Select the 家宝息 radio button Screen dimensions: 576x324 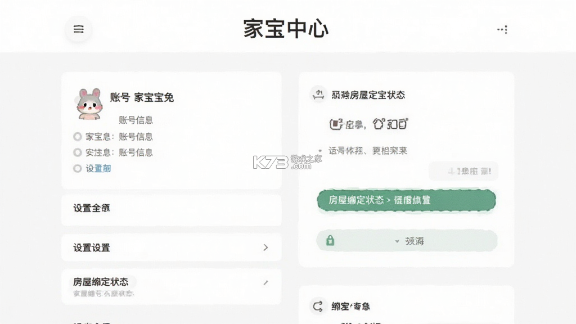pyautogui.click(x=77, y=137)
